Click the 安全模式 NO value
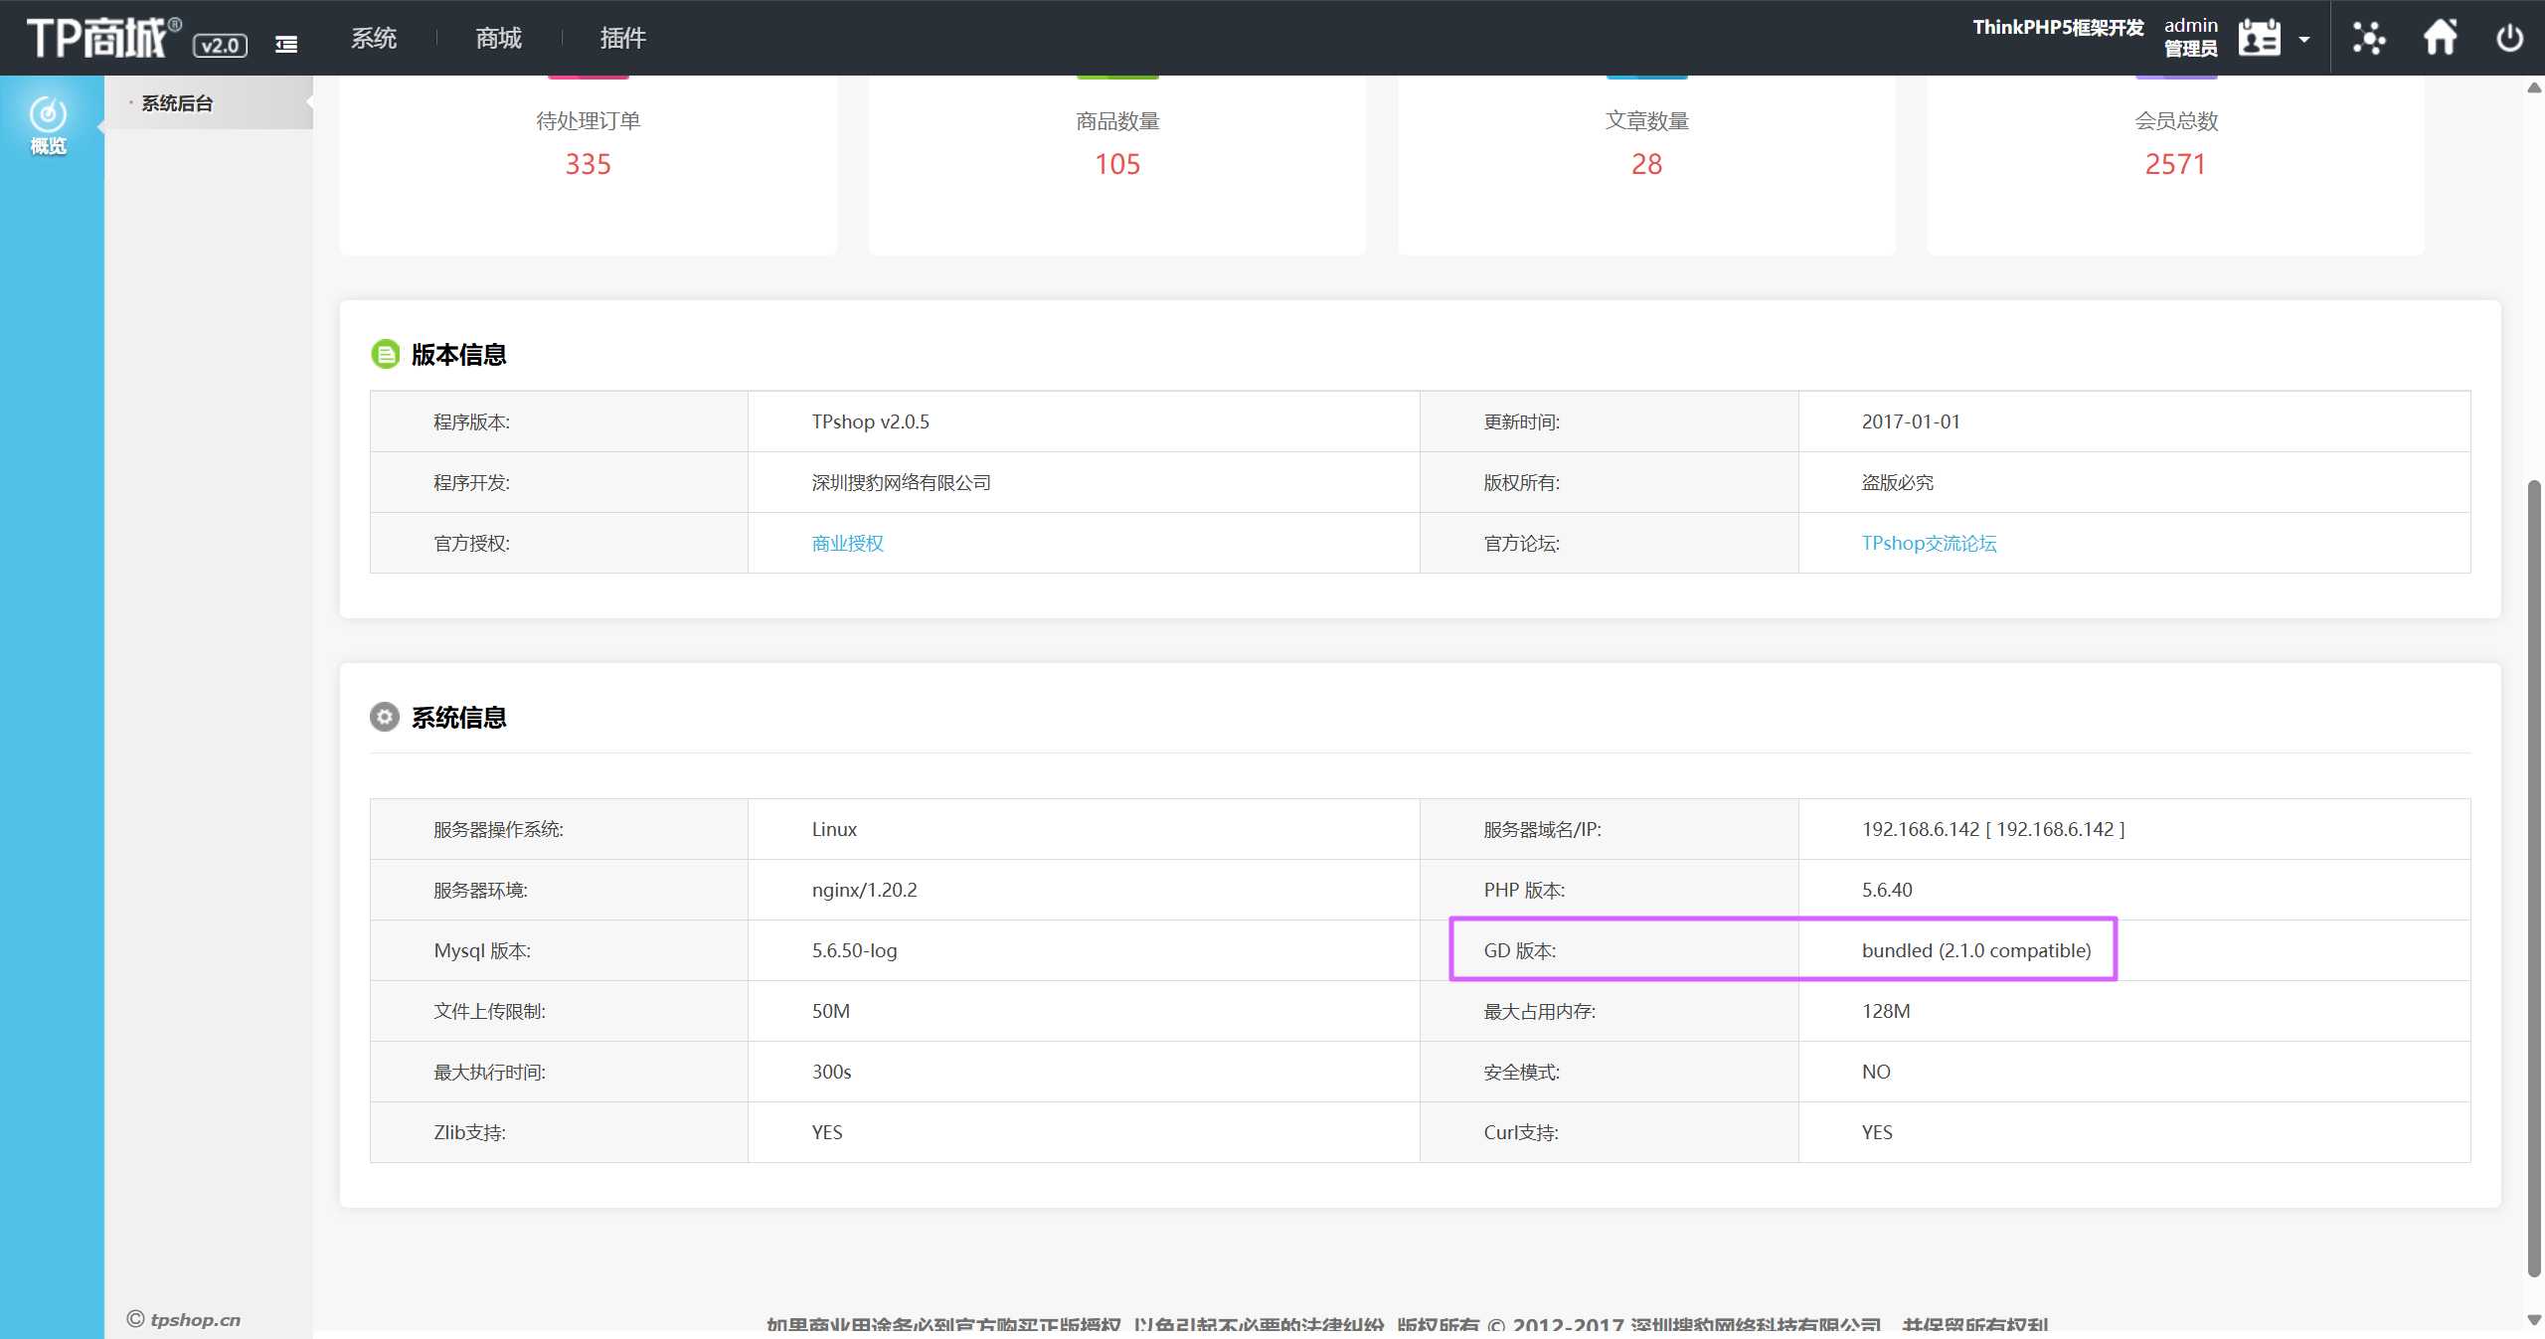The image size is (2545, 1339). coord(1876,1072)
